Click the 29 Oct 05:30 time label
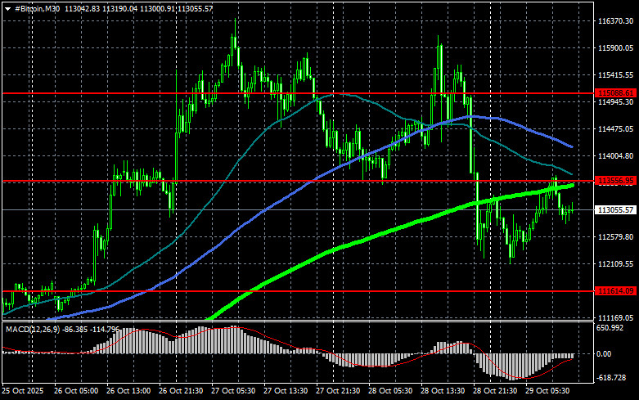The width and height of the screenshot is (639, 400). (547, 391)
